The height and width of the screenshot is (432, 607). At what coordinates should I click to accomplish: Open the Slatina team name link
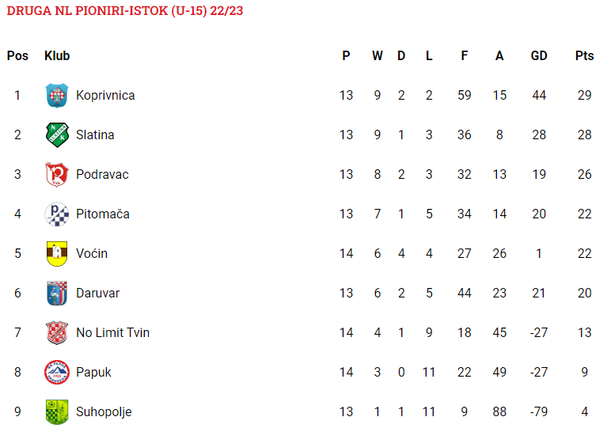tap(95, 135)
